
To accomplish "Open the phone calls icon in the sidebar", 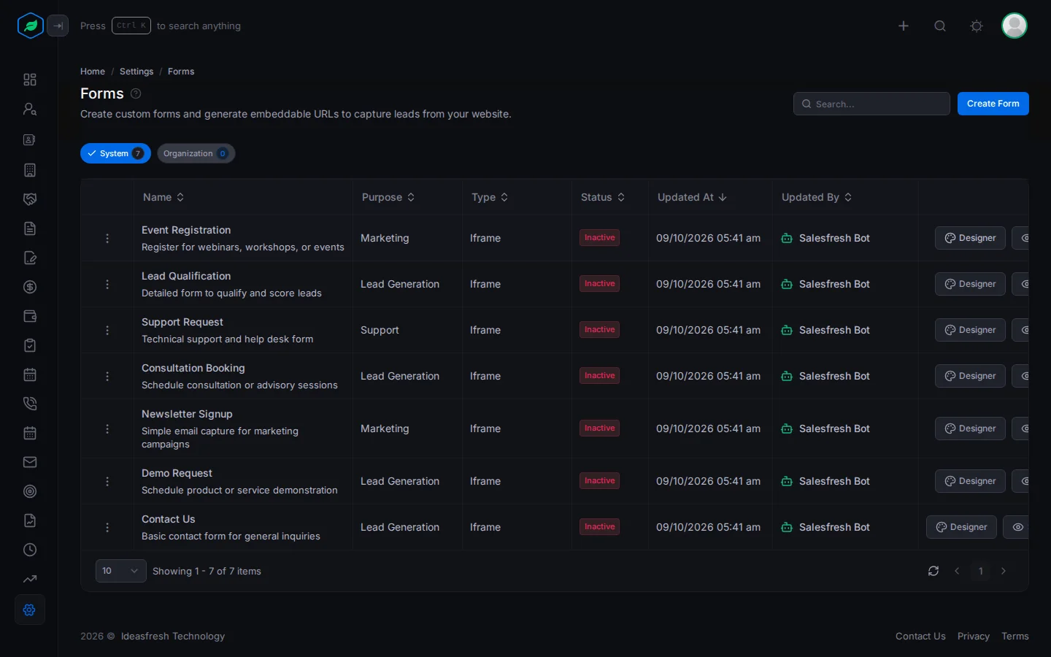I will tap(30, 404).
